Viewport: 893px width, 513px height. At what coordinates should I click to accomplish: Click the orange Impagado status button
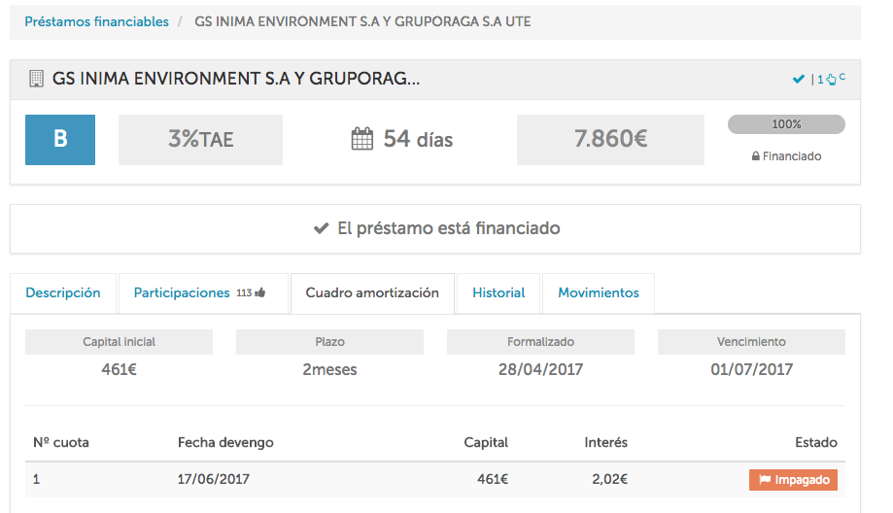pyautogui.click(x=793, y=480)
